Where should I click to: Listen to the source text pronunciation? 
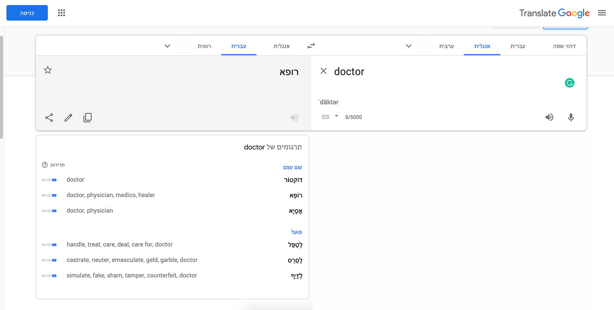[x=549, y=117]
